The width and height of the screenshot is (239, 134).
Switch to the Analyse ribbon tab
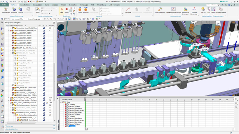tap(55, 5)
